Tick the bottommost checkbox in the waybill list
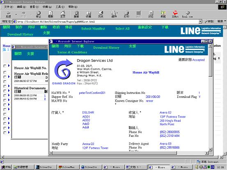227x170 pixels. (5, 133)
